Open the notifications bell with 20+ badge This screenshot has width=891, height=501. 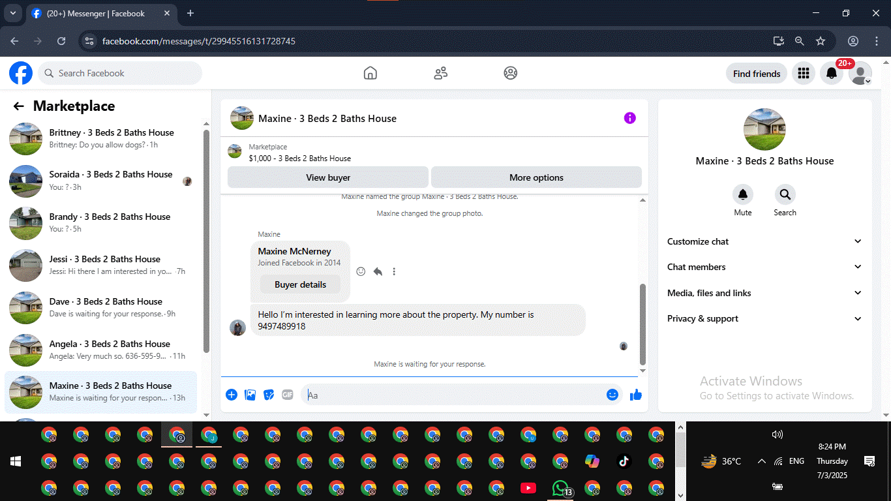pos(832,74)
